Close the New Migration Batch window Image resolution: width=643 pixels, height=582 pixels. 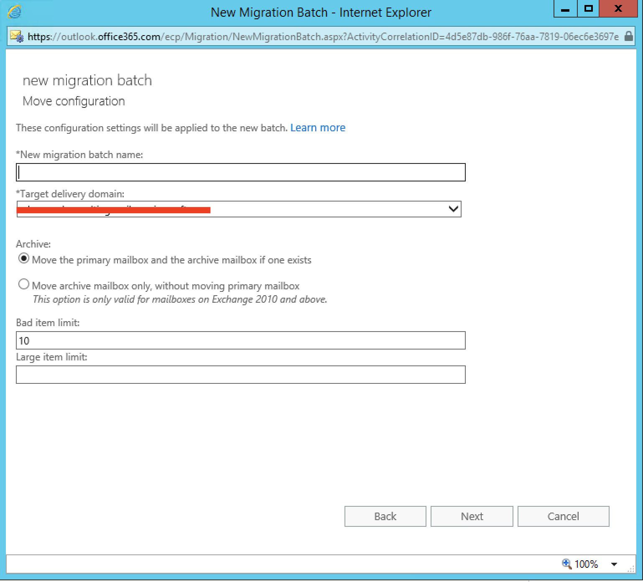click(618, 9)
